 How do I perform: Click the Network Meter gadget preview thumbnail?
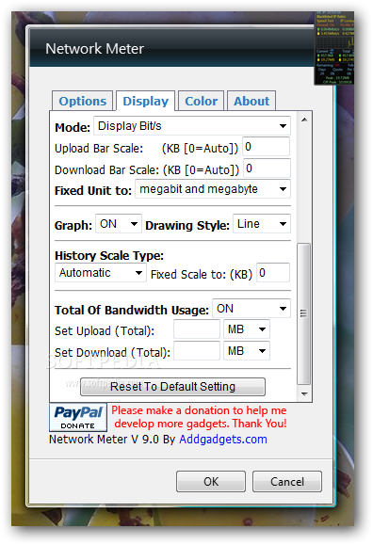click(334, 48)
